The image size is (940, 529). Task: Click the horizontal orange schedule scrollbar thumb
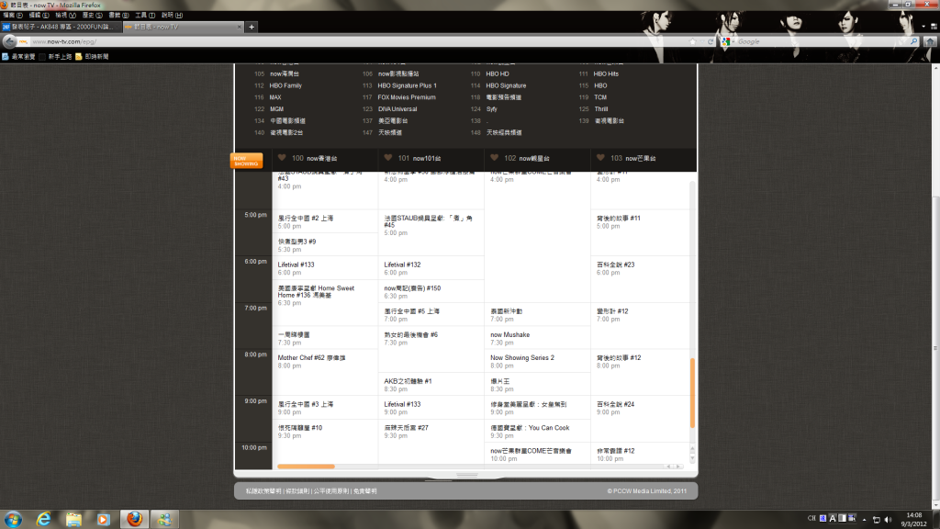pyautogui.click(x=306, y=467)
